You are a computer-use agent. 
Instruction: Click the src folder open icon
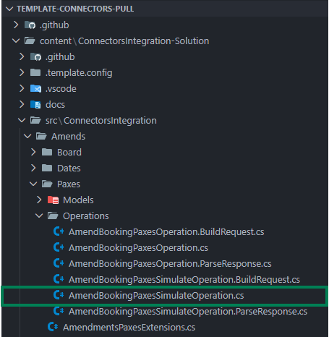click(35, 120)
